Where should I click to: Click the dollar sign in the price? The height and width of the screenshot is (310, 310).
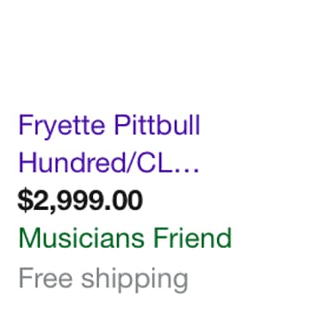point(25,201)
